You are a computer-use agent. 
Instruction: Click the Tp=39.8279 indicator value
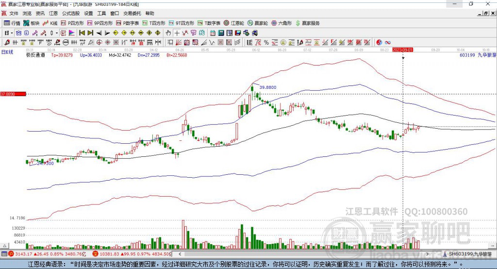click(62, 55)
